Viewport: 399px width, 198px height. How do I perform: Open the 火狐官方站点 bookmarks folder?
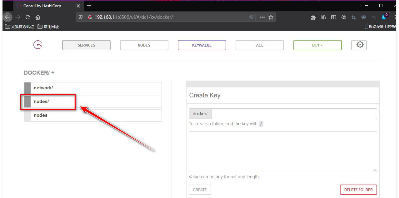pos(20,27)
